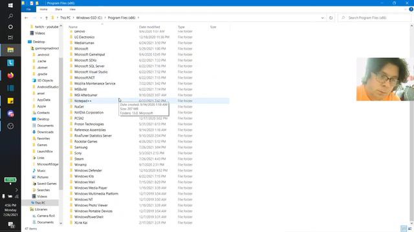Viewport: 414px width, 232px height.
Task: Click the Search Program Files field
Action: [375, 17]
